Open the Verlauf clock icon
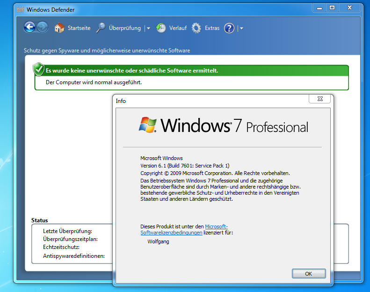The image size is (370, 292). 161,28
